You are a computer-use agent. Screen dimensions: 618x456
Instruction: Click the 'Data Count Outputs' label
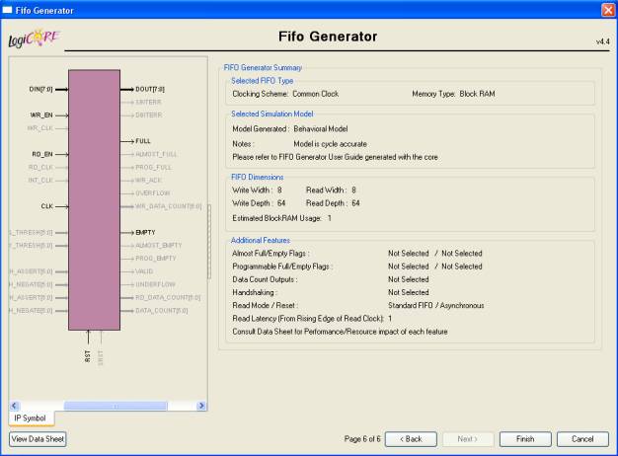coord(265,279)
